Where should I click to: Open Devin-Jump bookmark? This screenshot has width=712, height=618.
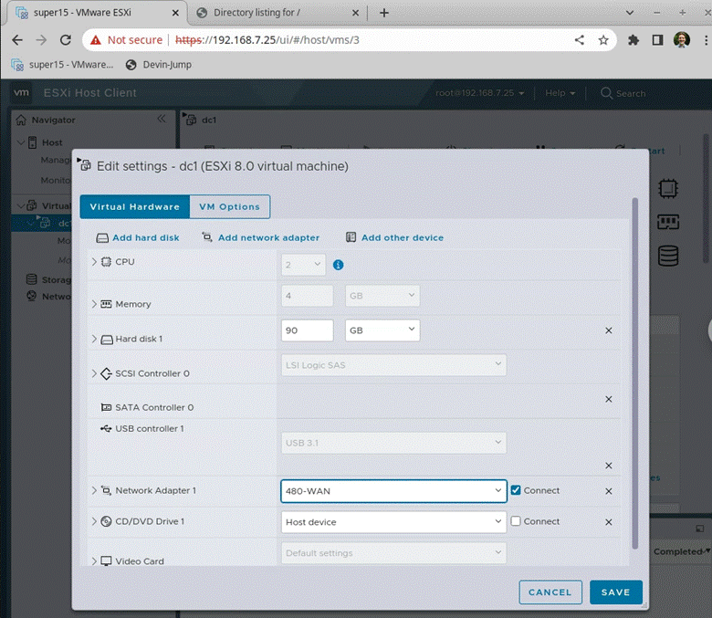159,65
